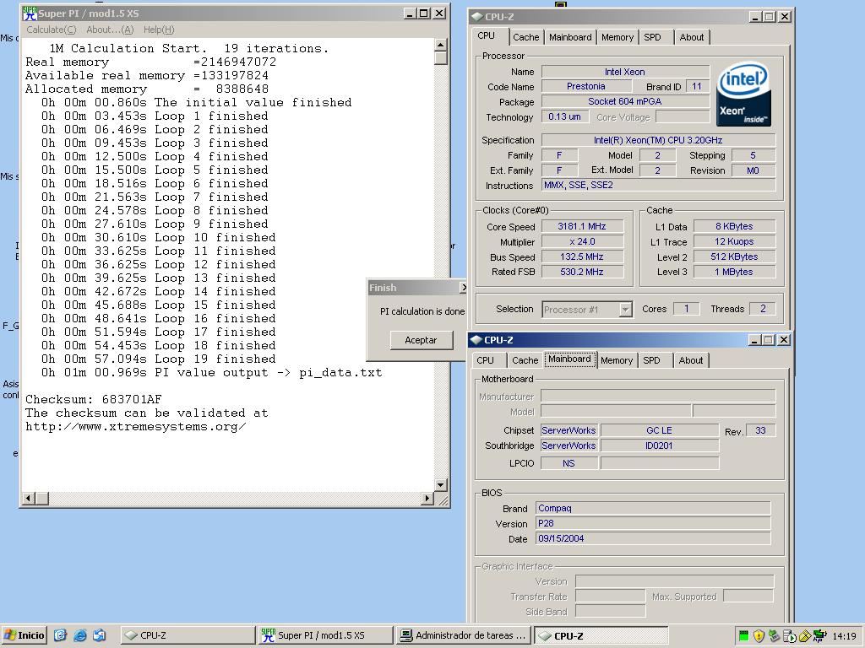Image resolution: width=865 pixels, height=648 pixels.
Task: Click the Instructions field MMX, SSE, SSE2
Action: pos(658,185)
